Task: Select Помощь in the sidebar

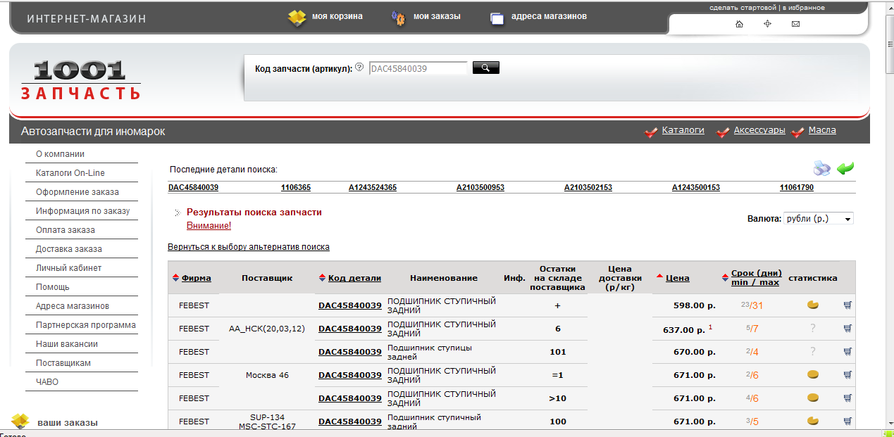Action: pyautogui.click(x=53, y=287)
